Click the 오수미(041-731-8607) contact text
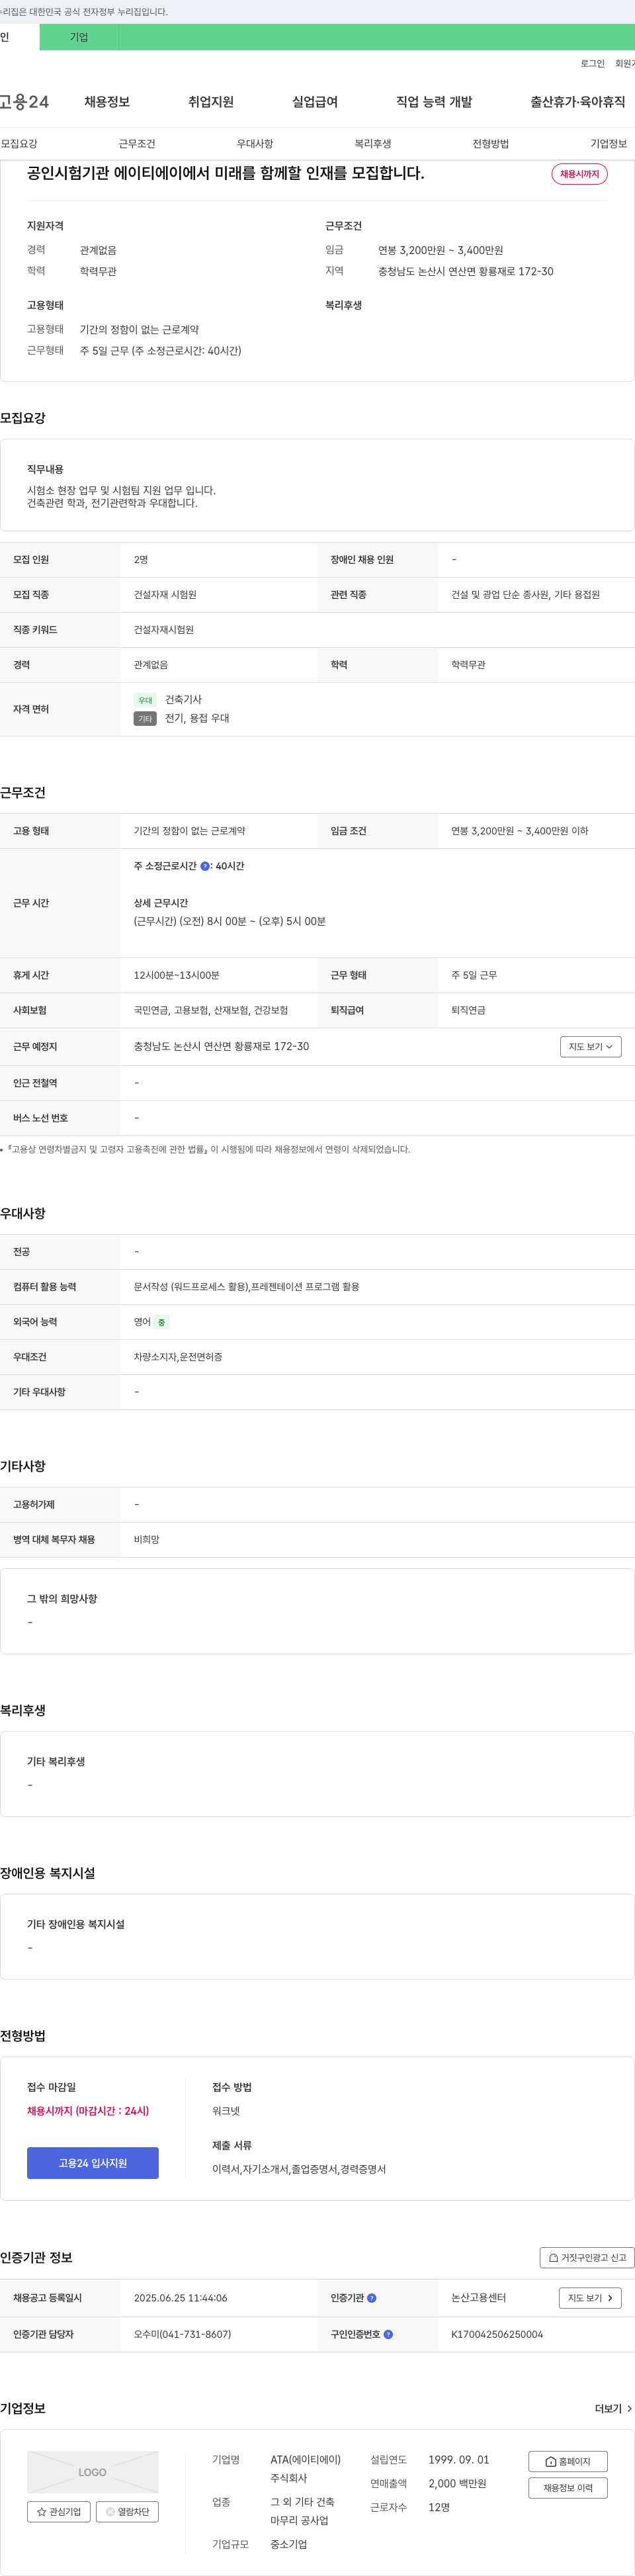 point(182,2334)
